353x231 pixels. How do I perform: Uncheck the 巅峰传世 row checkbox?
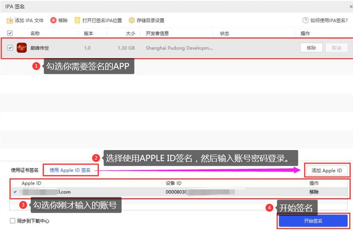10,48
